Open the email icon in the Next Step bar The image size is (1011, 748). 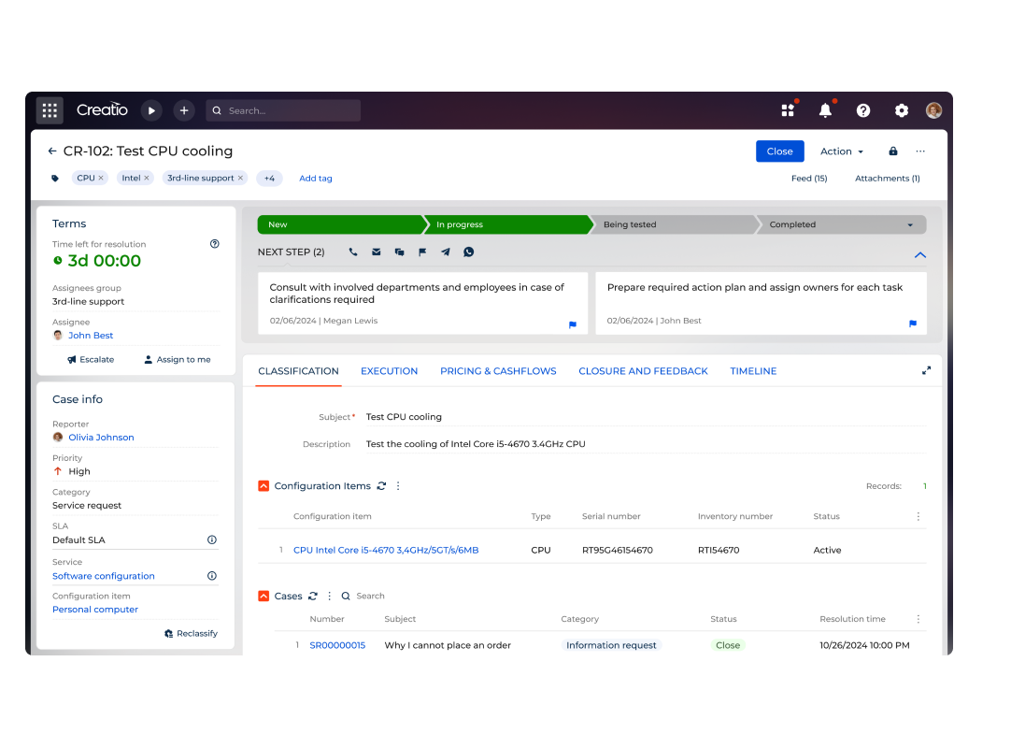[376, 252]
